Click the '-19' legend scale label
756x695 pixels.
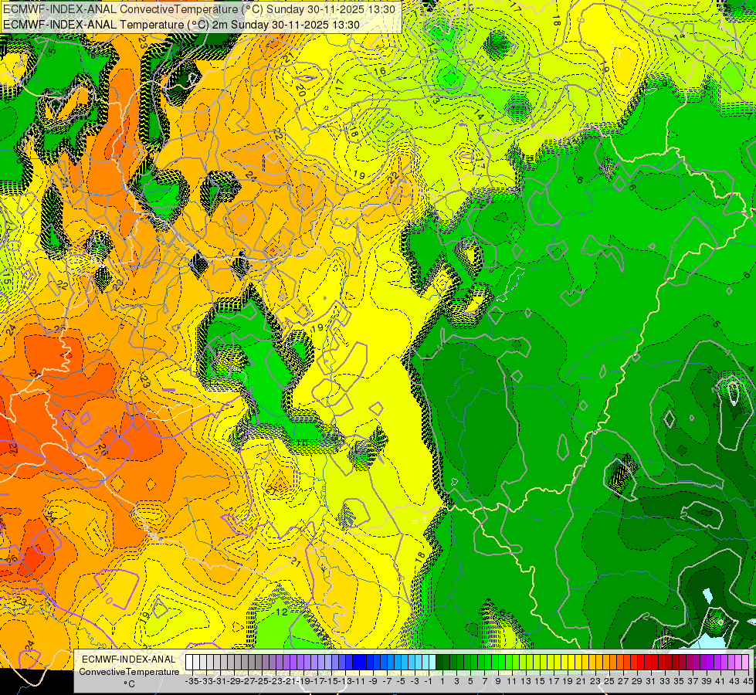[303, 682]
